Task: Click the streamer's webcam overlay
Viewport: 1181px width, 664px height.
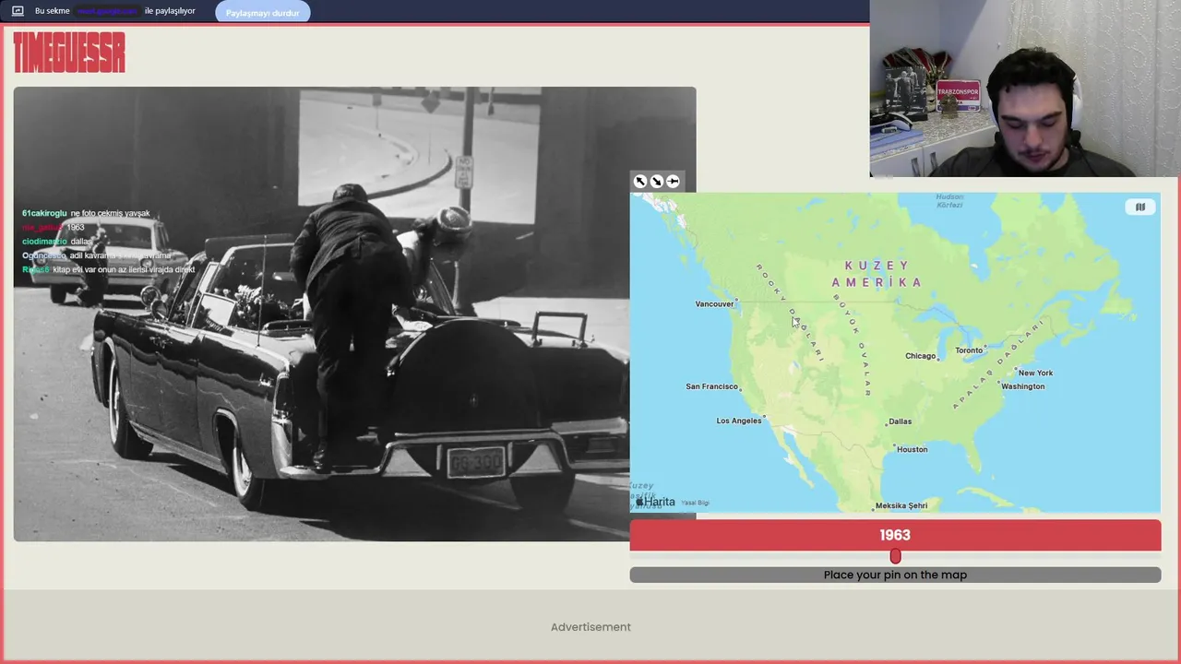Action: (1025, 89)
